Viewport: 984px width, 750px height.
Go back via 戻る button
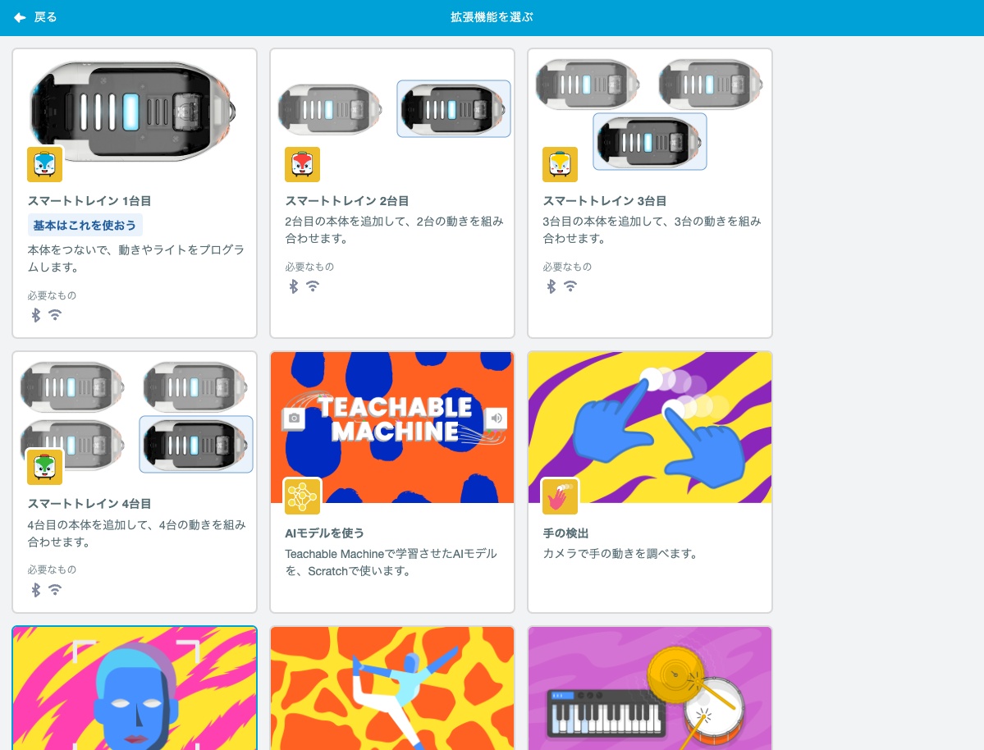click(x=35, y=17)
